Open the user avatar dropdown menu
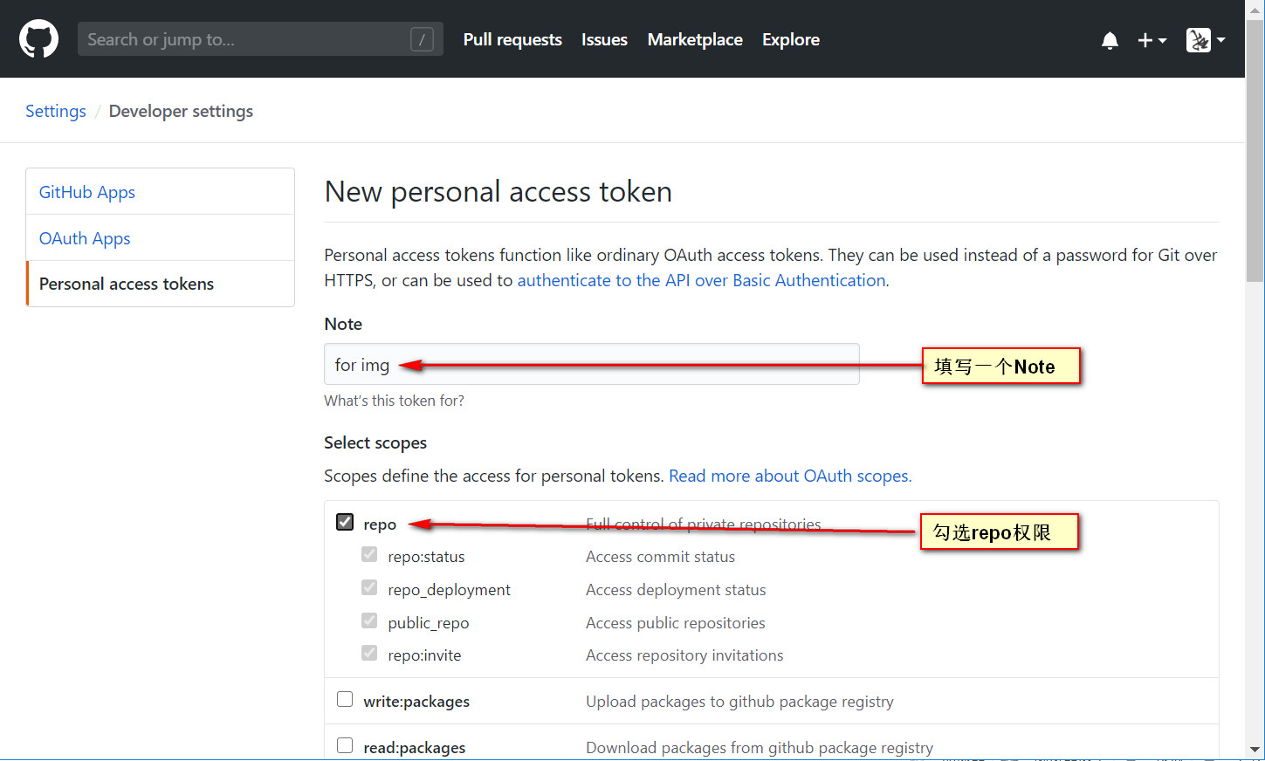Viewport: 1265px width, 761px height. click(x=1206, y=40)
